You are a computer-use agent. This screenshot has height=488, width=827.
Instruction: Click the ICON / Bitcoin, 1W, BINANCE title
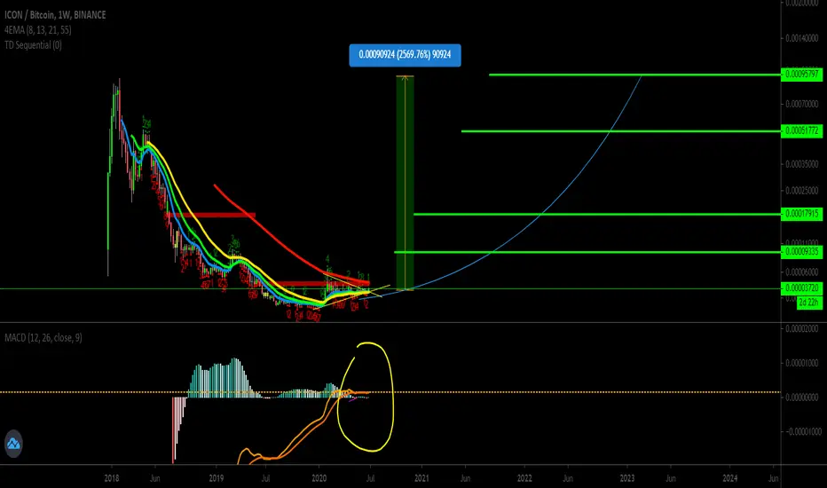(55, 15)
